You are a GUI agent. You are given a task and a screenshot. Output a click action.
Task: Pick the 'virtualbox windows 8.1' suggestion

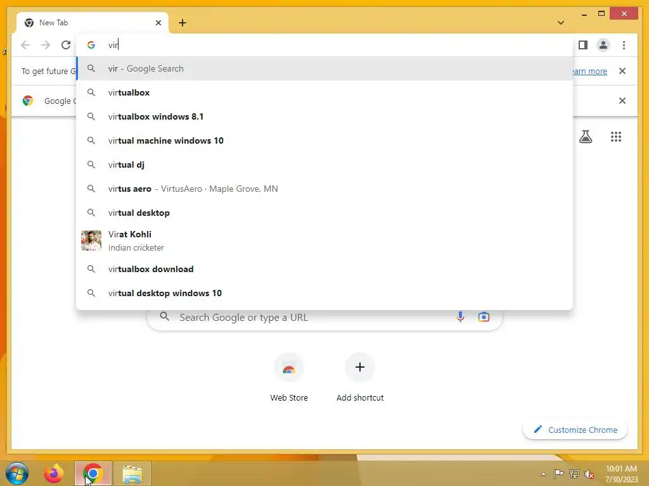(324, 116)
